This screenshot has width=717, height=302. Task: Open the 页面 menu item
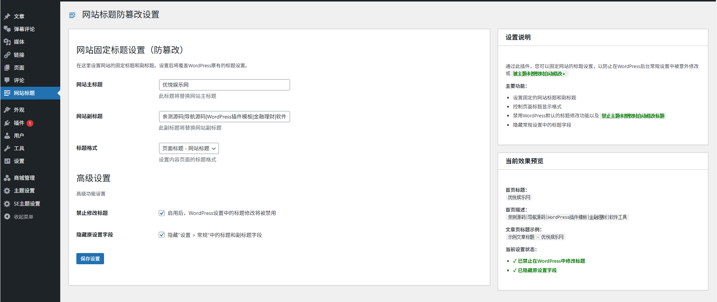[19, 68]
